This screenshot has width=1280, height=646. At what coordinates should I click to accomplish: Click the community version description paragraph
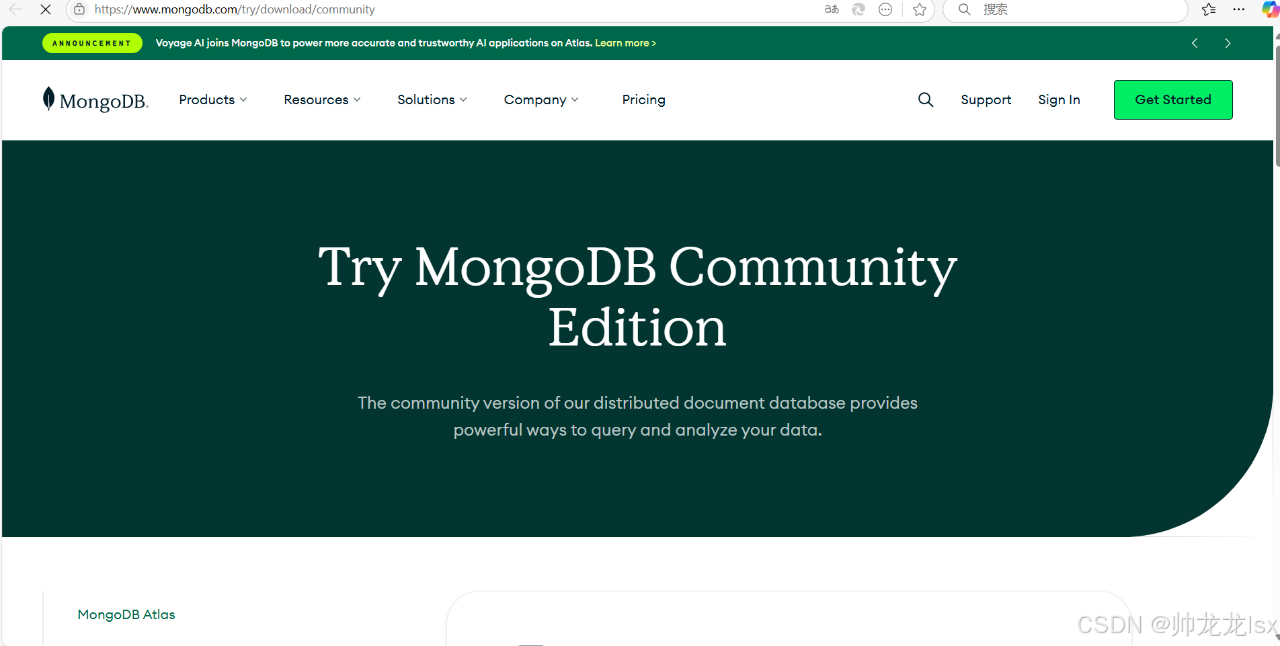(x=637, y=416)
